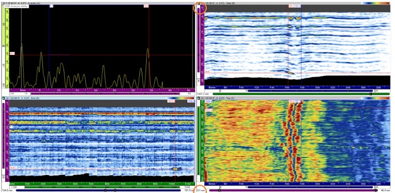Click the dark blue index slider under the End view
395x193 pixels.
(x=98, y=190)
